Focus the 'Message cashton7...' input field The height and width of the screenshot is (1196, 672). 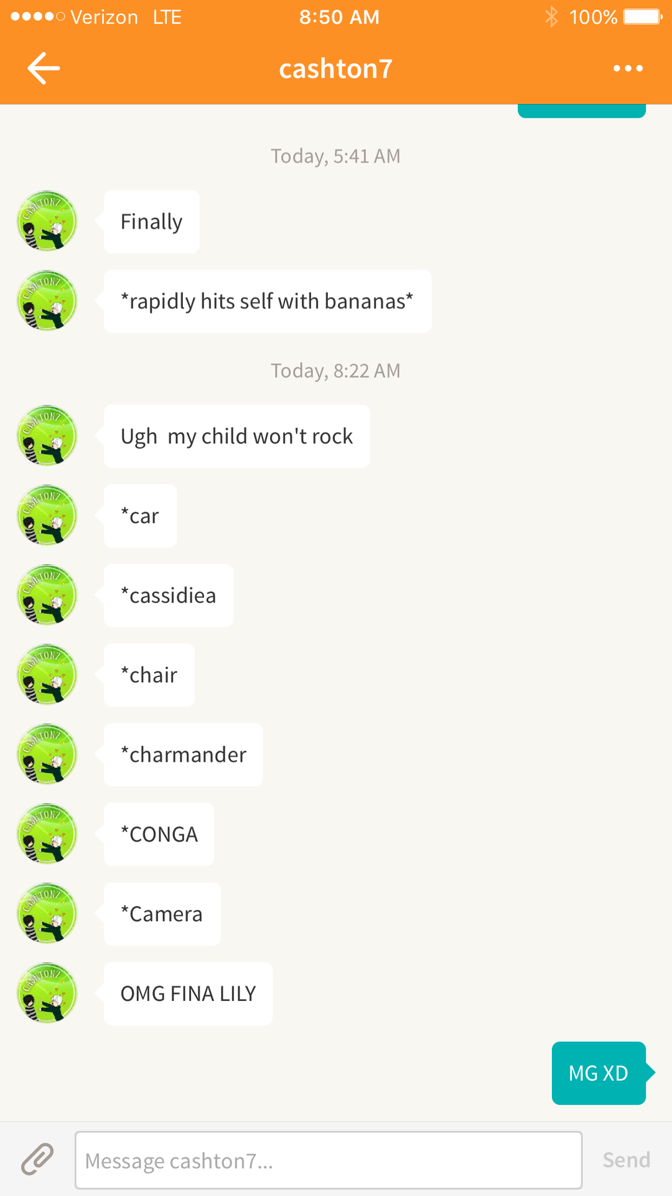coord(329,1160)
